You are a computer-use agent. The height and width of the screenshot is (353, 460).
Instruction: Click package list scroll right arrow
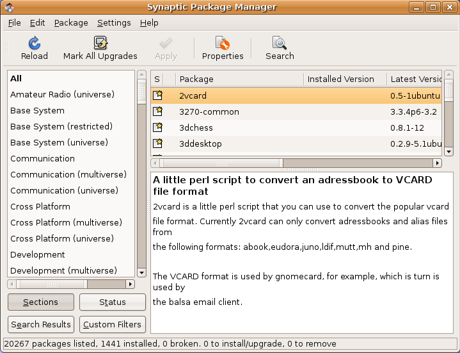(438, 163)
